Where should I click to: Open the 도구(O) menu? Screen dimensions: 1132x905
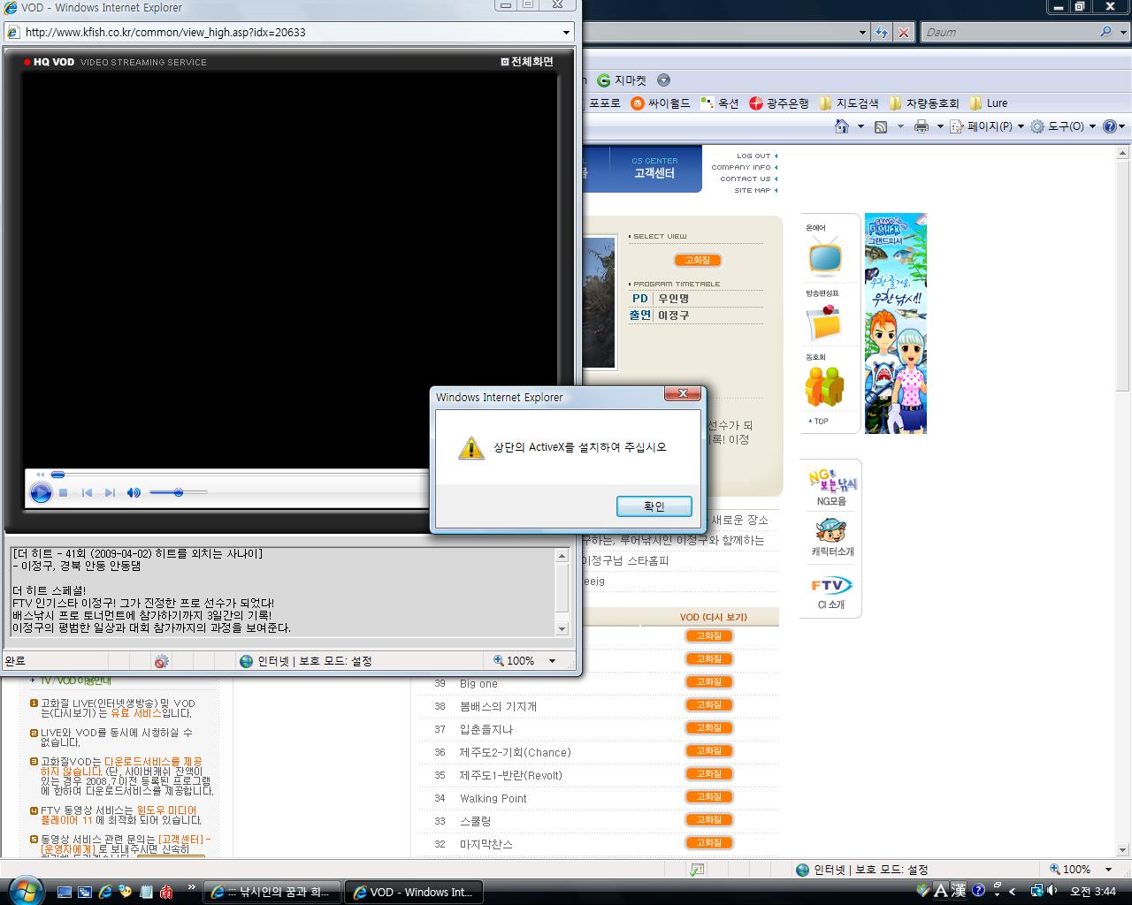(x=1063, y=126)
